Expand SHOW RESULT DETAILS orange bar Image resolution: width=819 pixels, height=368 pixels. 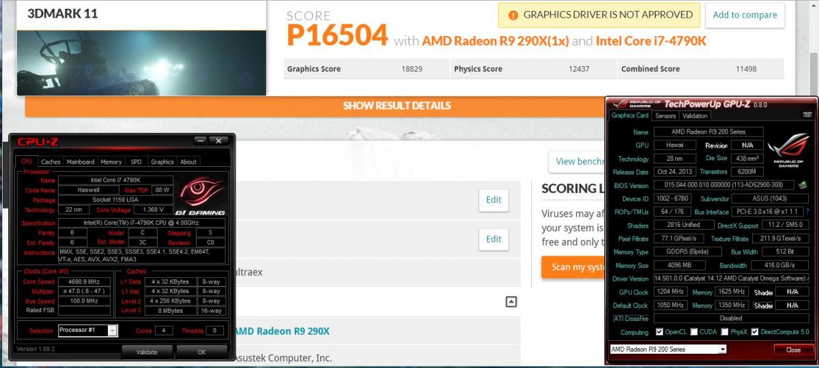(x=397, y=106)
